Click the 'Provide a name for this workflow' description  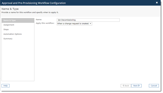[30, 12]
